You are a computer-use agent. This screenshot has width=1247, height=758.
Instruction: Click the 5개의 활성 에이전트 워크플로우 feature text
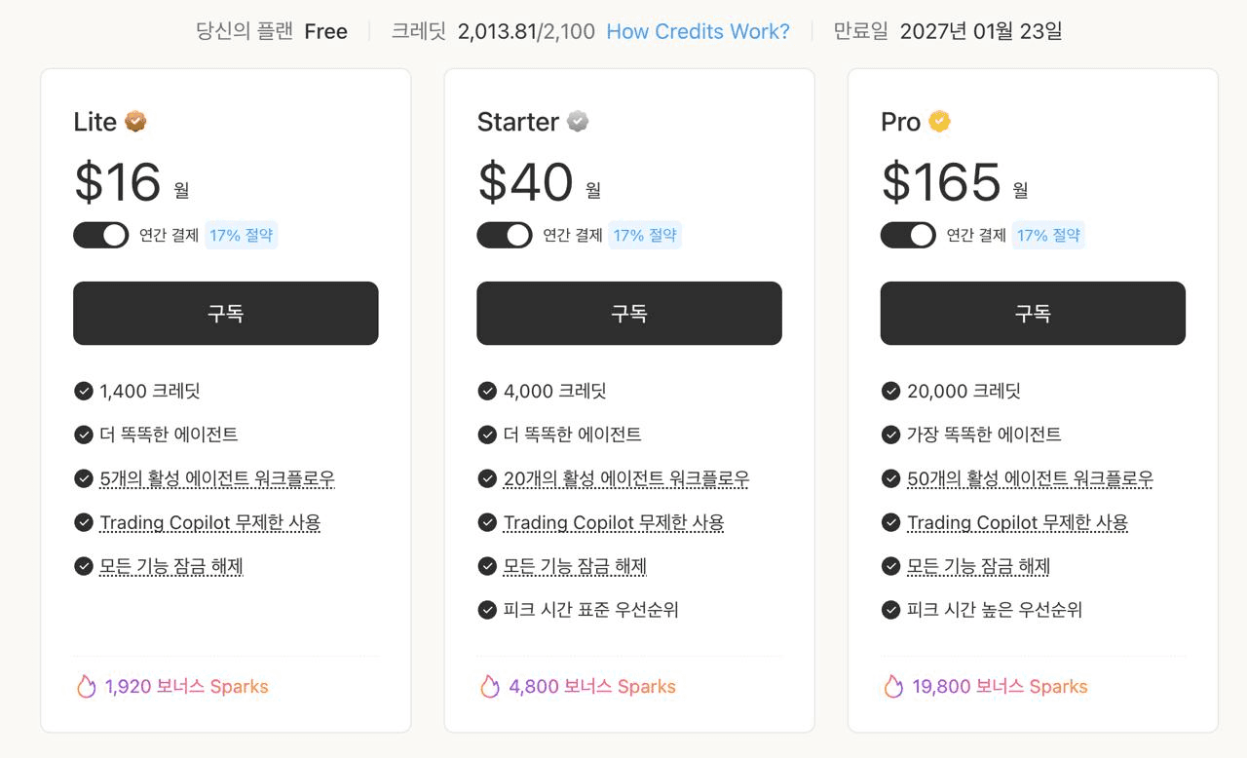217,478
